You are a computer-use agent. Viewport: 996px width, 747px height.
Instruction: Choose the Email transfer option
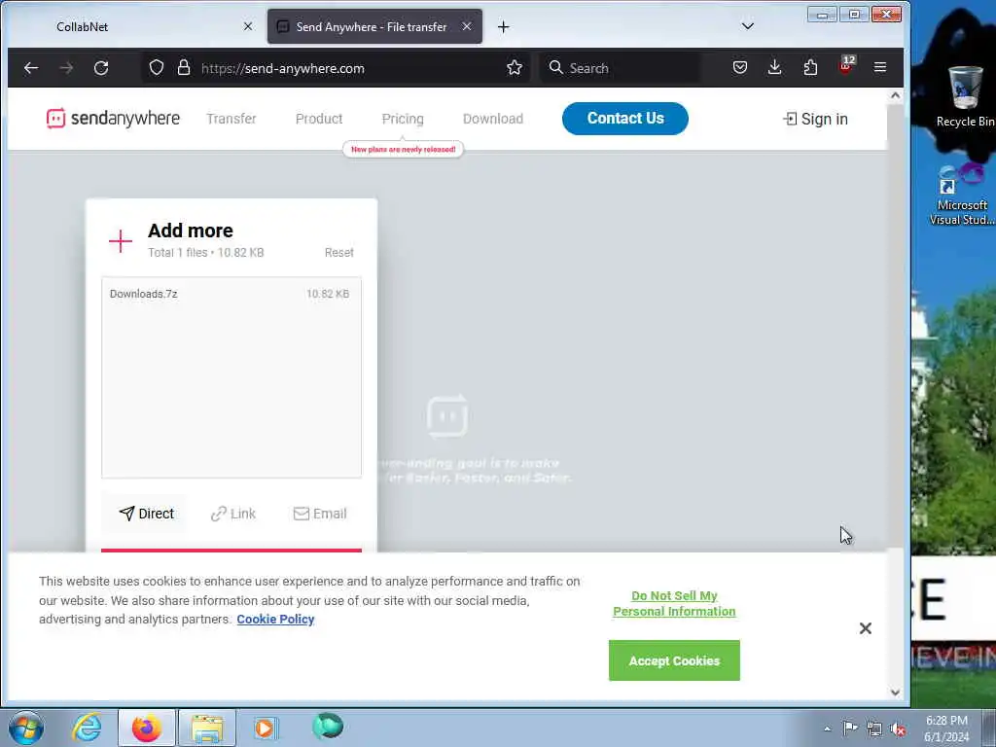coord(320,514)
